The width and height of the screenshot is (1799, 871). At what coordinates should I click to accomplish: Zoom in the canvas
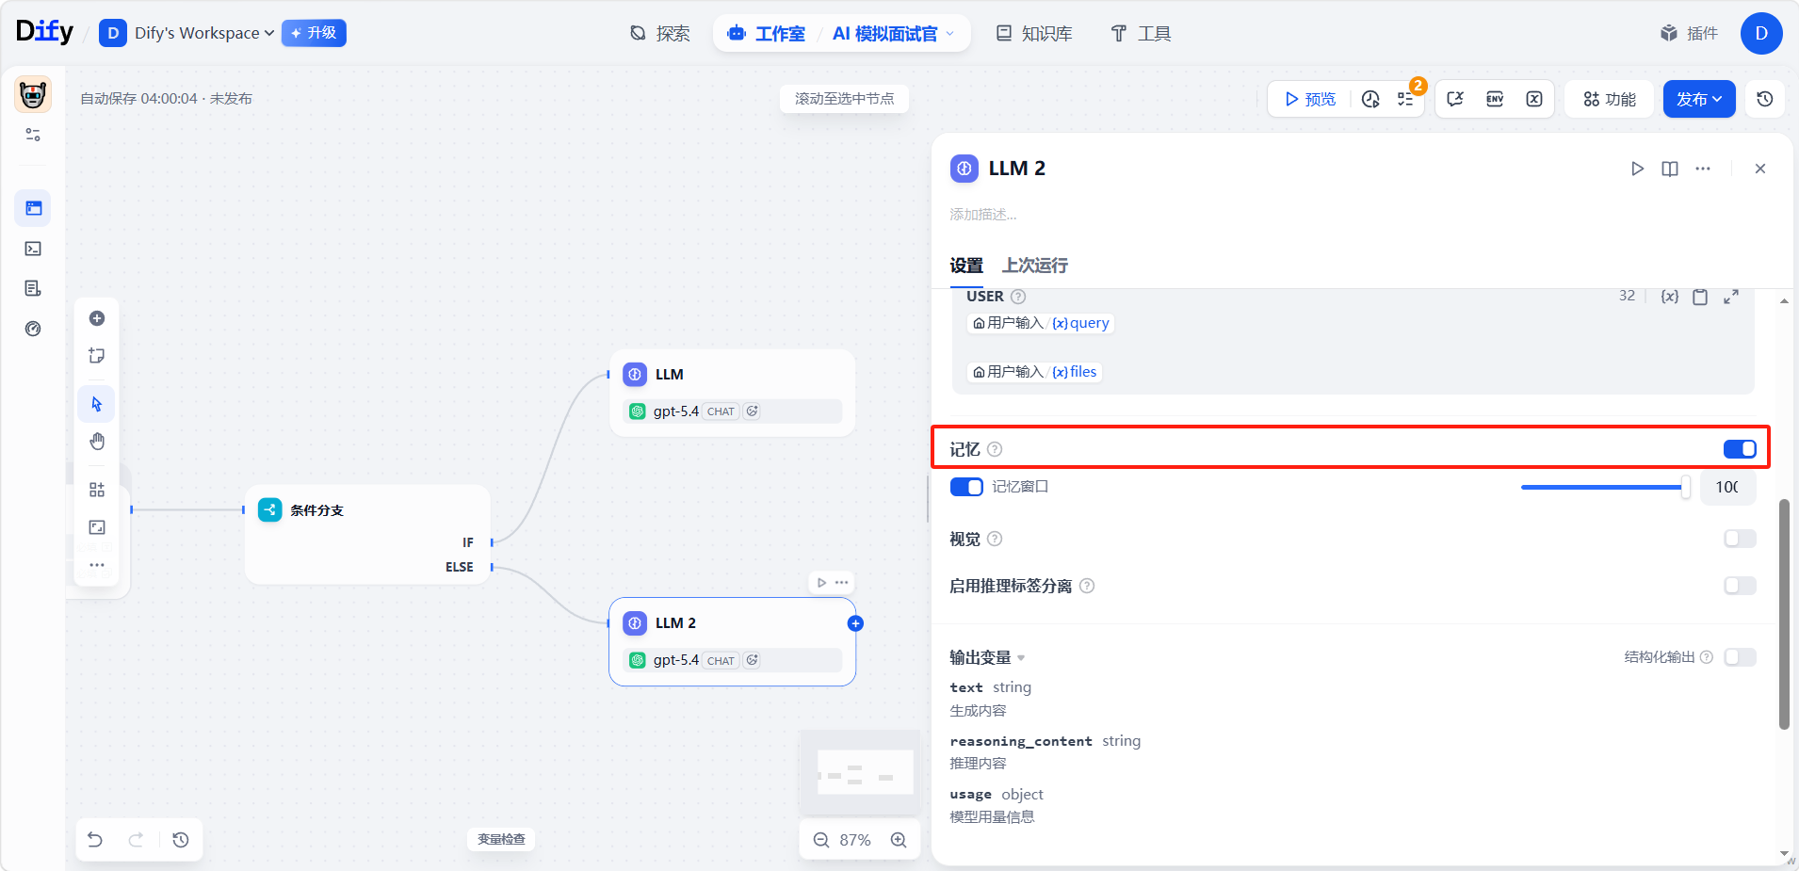click(x=899, y=840)
